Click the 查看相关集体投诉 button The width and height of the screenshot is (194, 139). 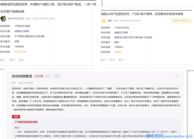[x=181, y=21]
